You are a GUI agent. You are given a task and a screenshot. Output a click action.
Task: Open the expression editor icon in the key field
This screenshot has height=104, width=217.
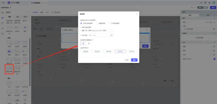pyautogui.click(x=112, y=35)
